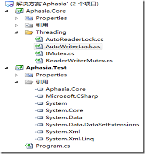Select Properties label under Aphasia.Core

52,18
